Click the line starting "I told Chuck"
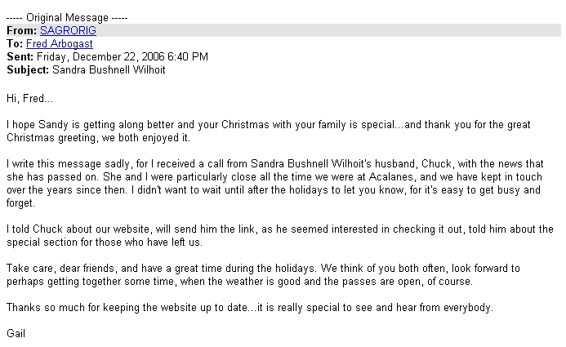Screen dimensions: 566x347 280,229
